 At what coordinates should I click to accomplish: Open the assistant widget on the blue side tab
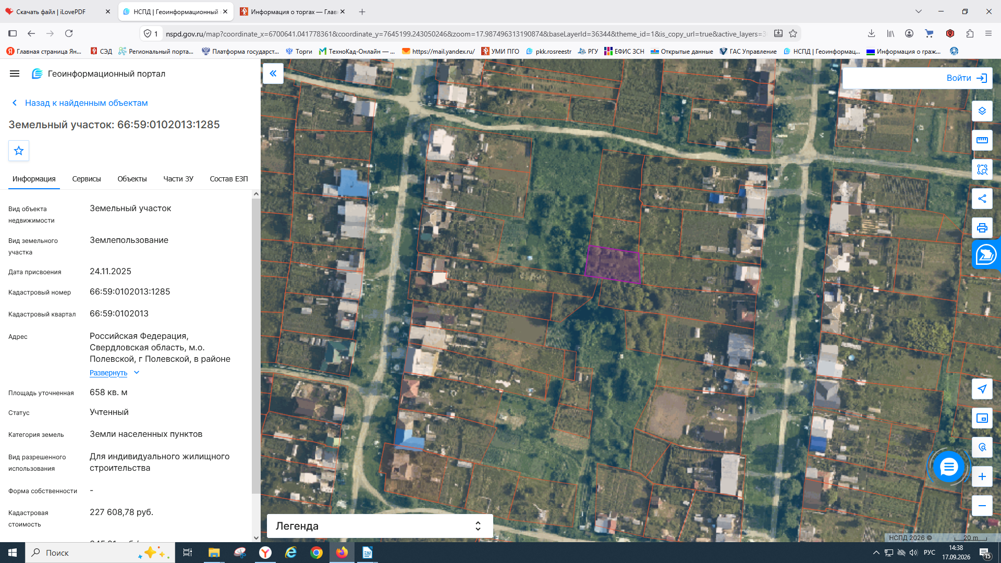pyautogui.click(x=986, y=255)
